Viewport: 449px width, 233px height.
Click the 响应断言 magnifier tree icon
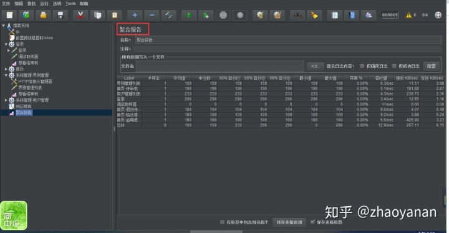coord(11,106)
